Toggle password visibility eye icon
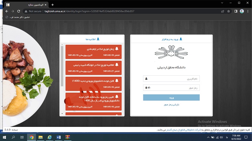 pos(149,88)
